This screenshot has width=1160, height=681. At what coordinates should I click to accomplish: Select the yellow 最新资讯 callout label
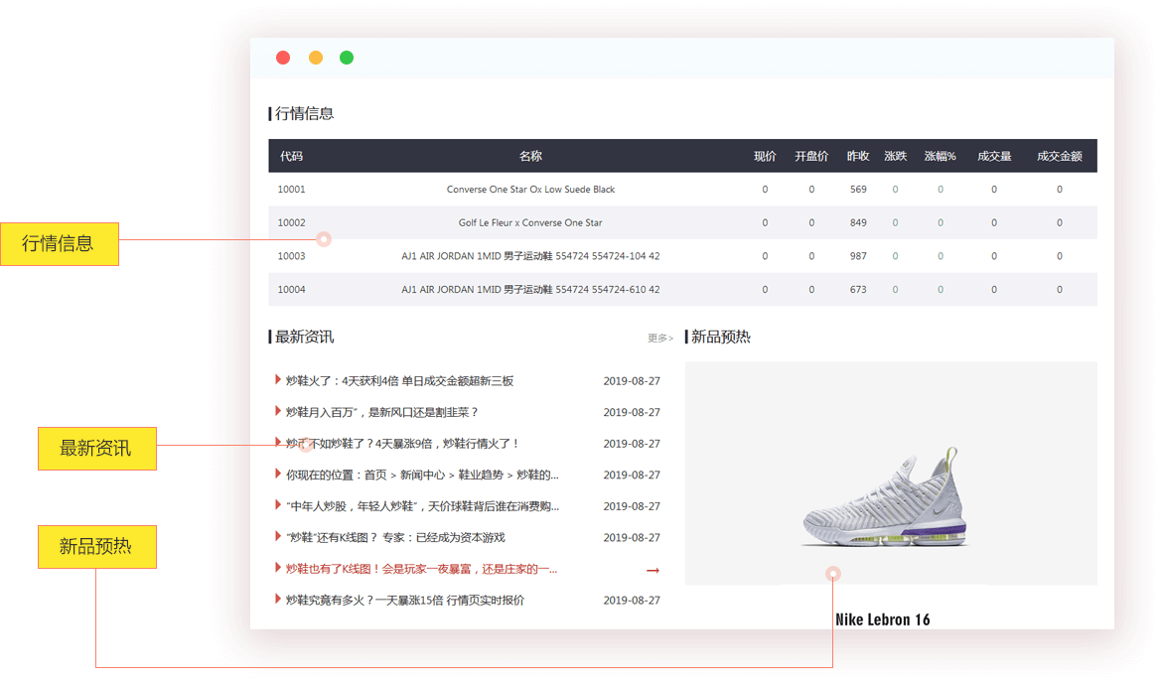(96, 449)
